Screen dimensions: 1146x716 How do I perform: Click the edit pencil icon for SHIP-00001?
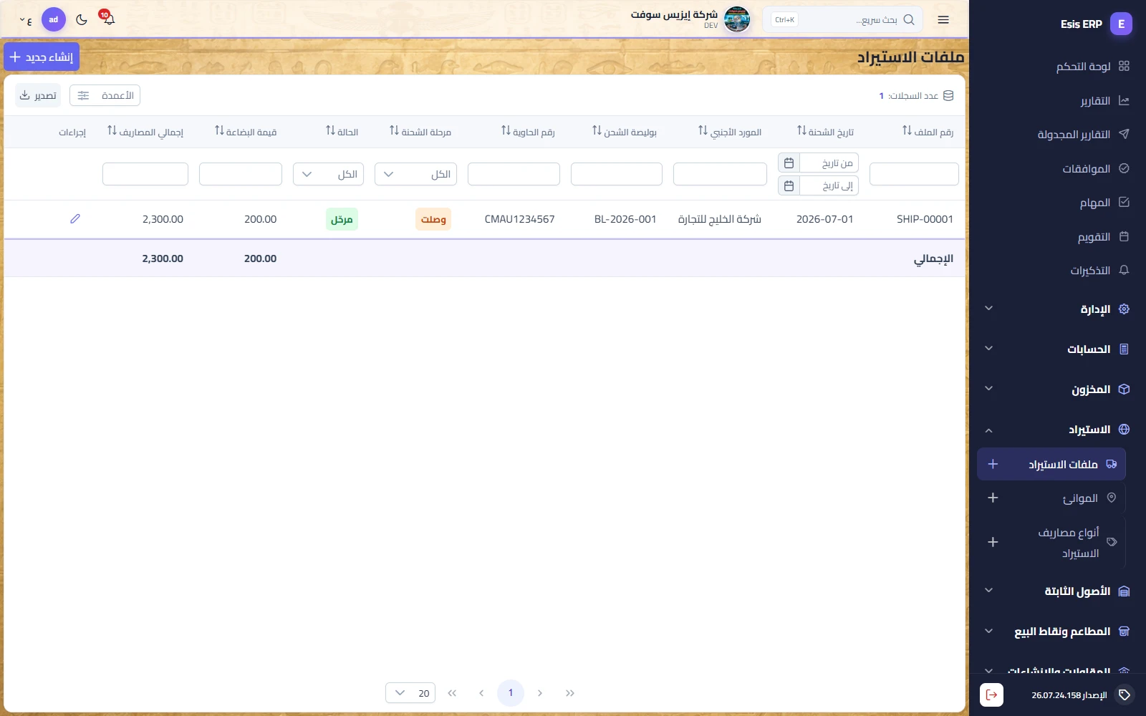click(75, 219)
